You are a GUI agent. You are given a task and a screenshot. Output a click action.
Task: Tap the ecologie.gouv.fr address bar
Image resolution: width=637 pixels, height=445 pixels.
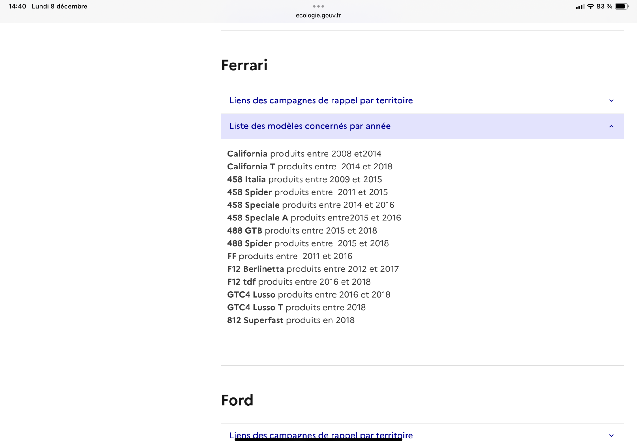click(x=318, y=15)
